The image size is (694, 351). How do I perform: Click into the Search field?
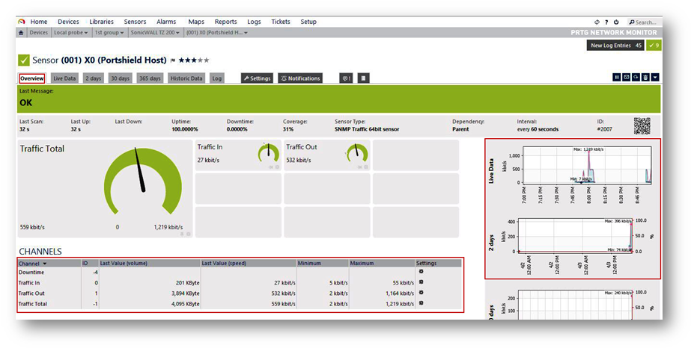[645, 22]
